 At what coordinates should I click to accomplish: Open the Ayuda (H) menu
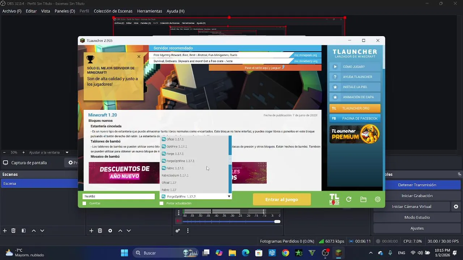175,11
